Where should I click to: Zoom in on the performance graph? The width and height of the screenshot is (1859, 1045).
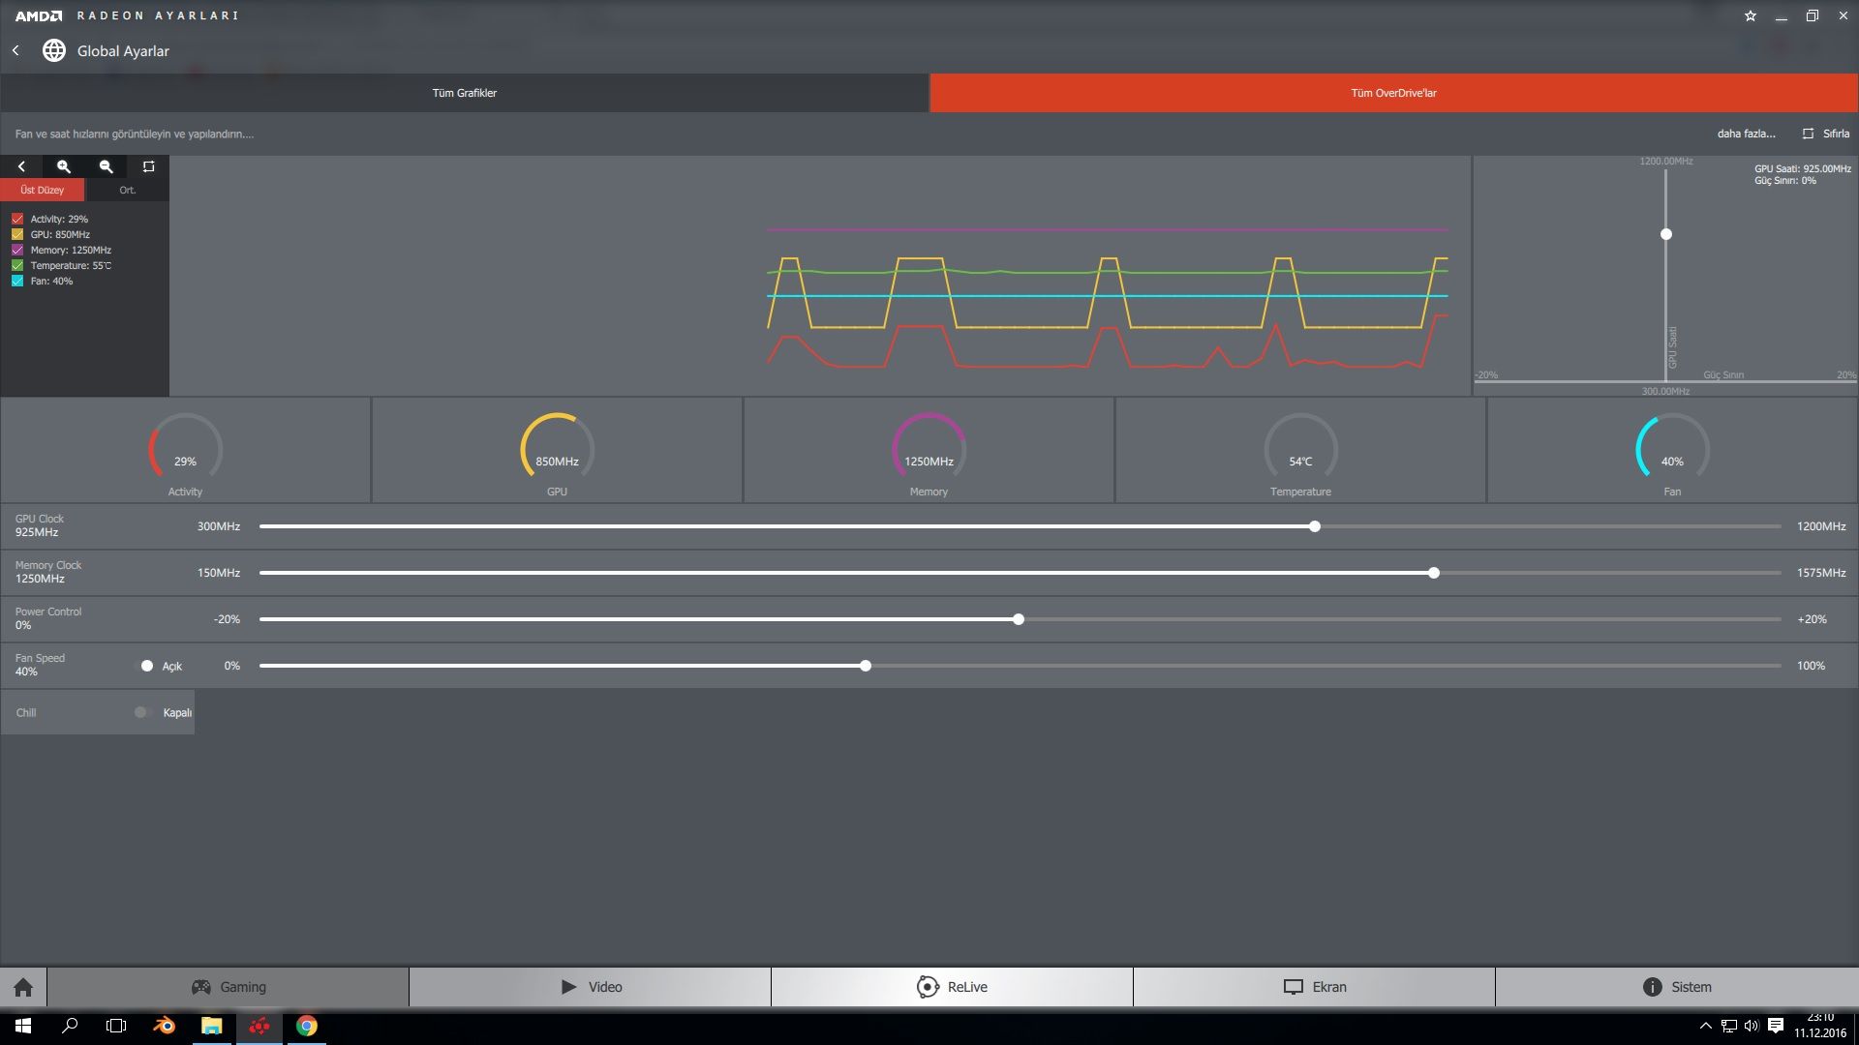[64, 166]
